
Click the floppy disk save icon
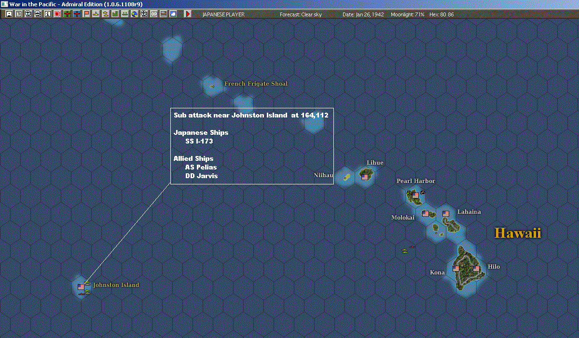pyautogui.click(x=9, y=14)
